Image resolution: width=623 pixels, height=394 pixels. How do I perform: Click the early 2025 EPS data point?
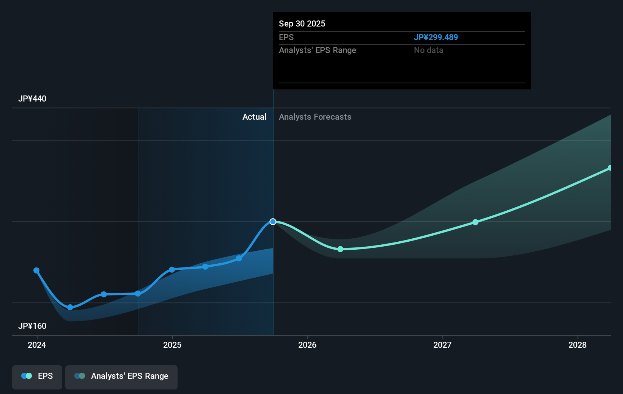click(172, 270)
